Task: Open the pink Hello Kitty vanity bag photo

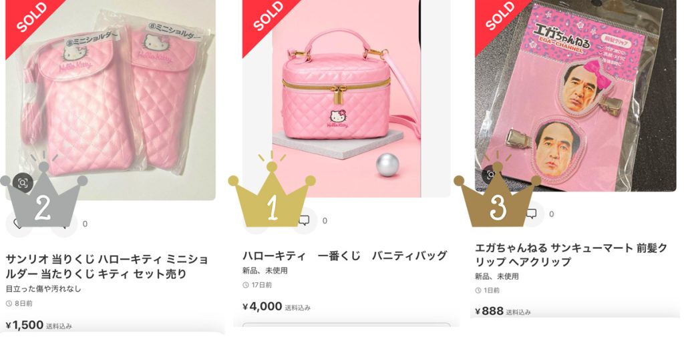Action: 347,99
